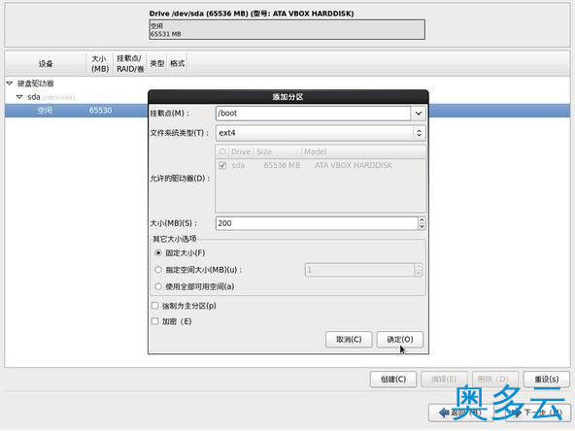Click the Model column header in dialog
The height and width of the screenshot is (431, 575).
tap(364, 151)
